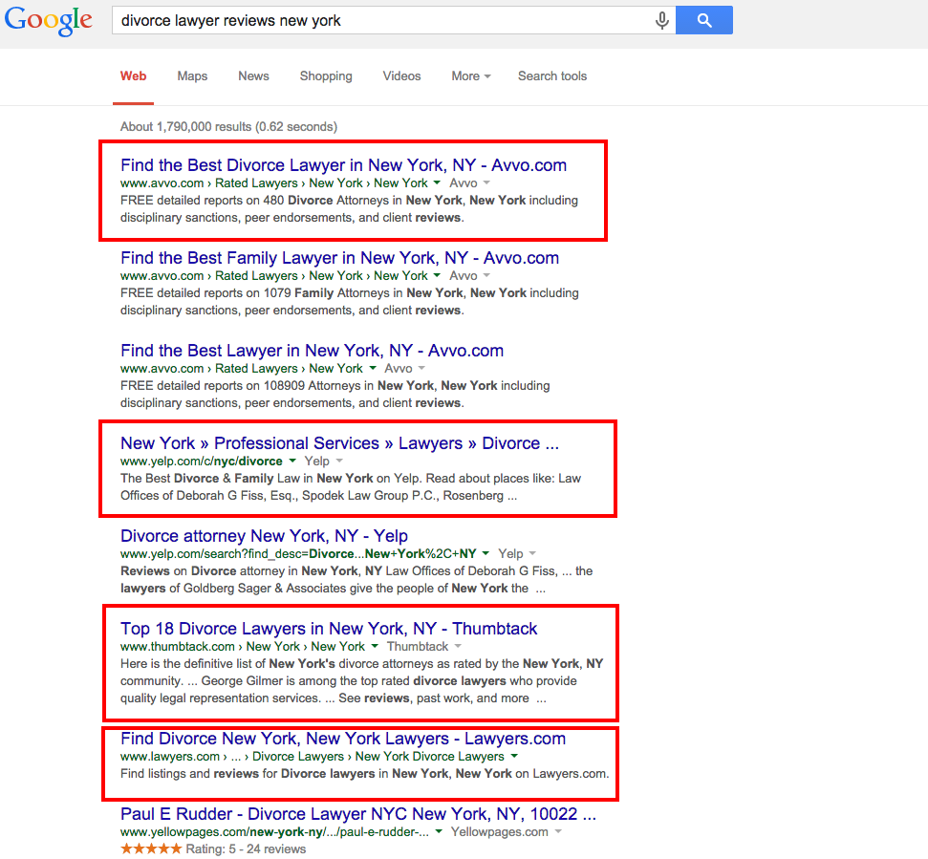928x859 pixels.
Task: Click the www.thumbtack.com breadcrumb URL
Action: pos(243,647)
